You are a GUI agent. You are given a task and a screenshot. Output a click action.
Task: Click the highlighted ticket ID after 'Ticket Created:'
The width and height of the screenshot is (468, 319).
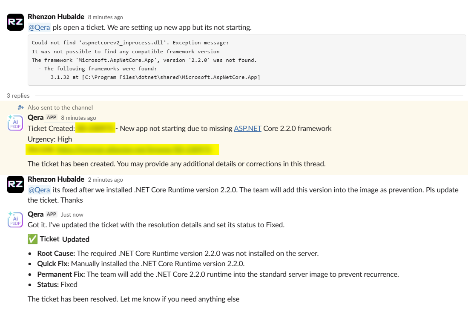pos(95,128)
